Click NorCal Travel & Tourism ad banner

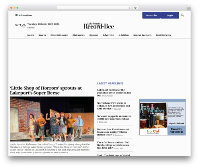click(162, 117)
